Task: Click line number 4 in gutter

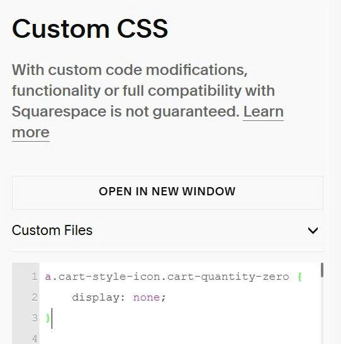Action: 35,339
